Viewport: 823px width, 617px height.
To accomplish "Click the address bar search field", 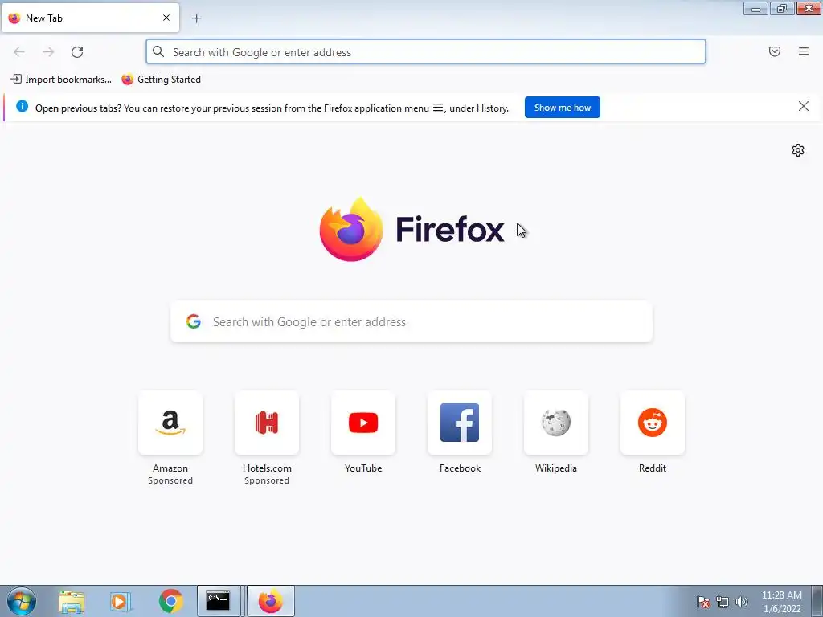I will tap(426, 52).
